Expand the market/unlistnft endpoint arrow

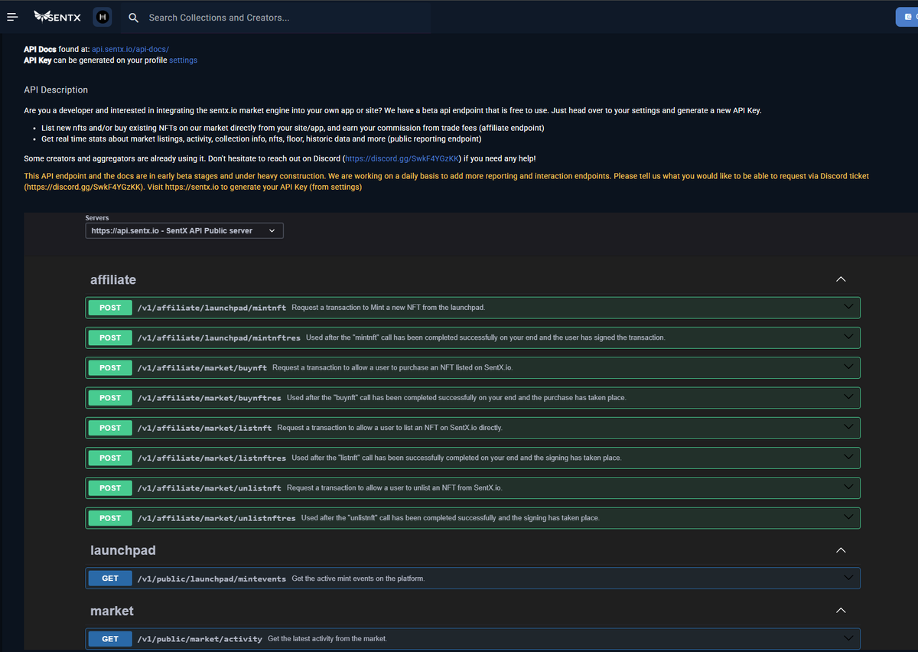tap(848, 487)
